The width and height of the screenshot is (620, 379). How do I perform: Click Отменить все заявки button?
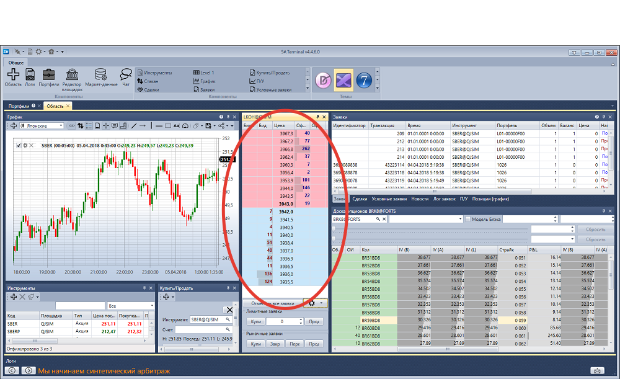click(x=273, y=303)
